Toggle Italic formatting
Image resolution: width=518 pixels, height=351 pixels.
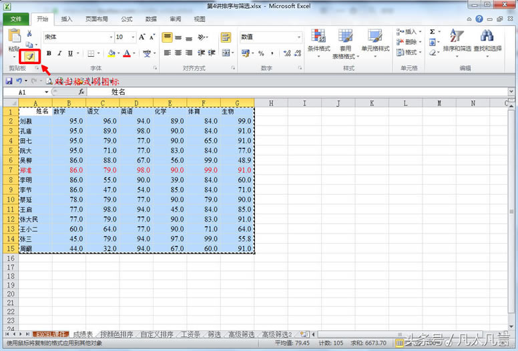tap(59, 53)
